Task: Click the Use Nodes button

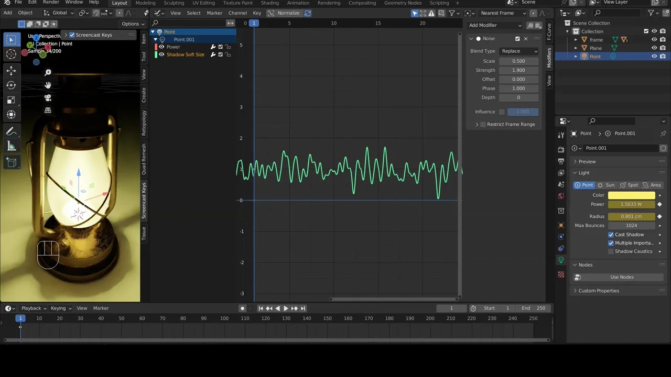Action: pos(622,277)
